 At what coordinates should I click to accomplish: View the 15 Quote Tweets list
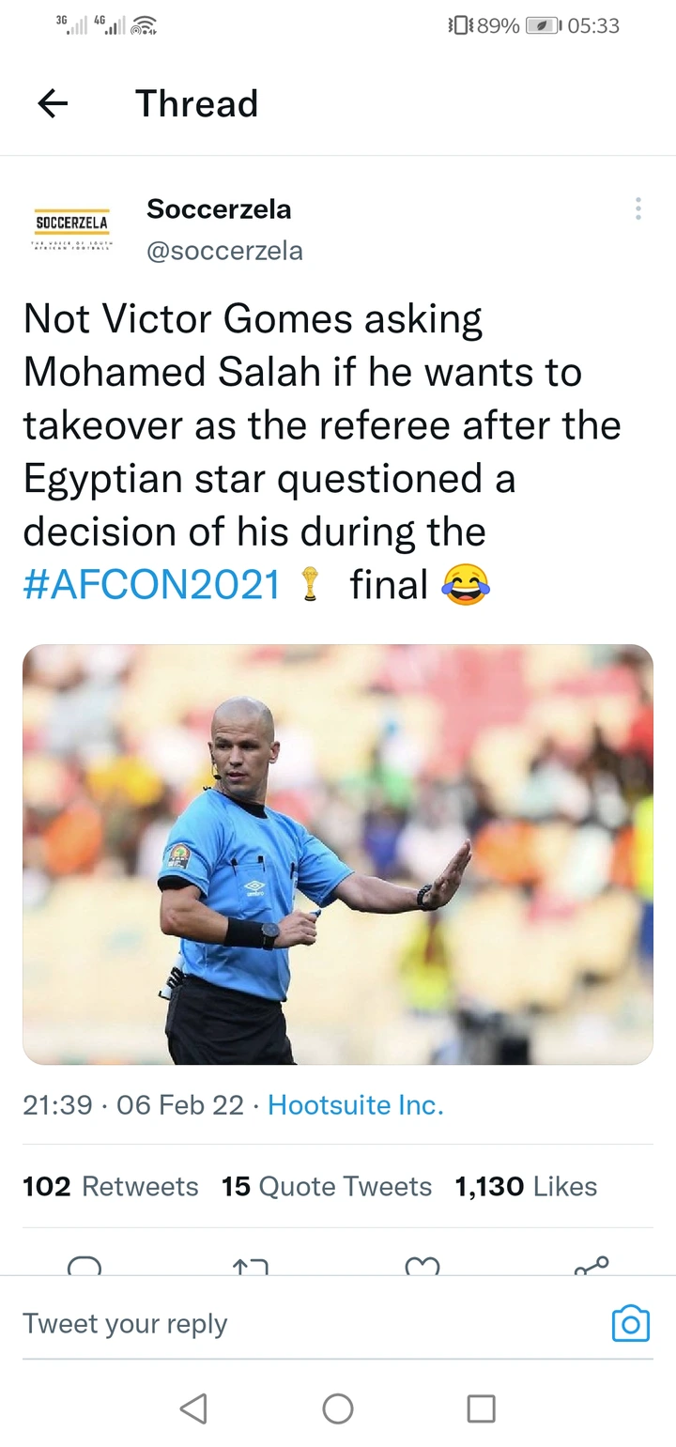[327, 1186]
